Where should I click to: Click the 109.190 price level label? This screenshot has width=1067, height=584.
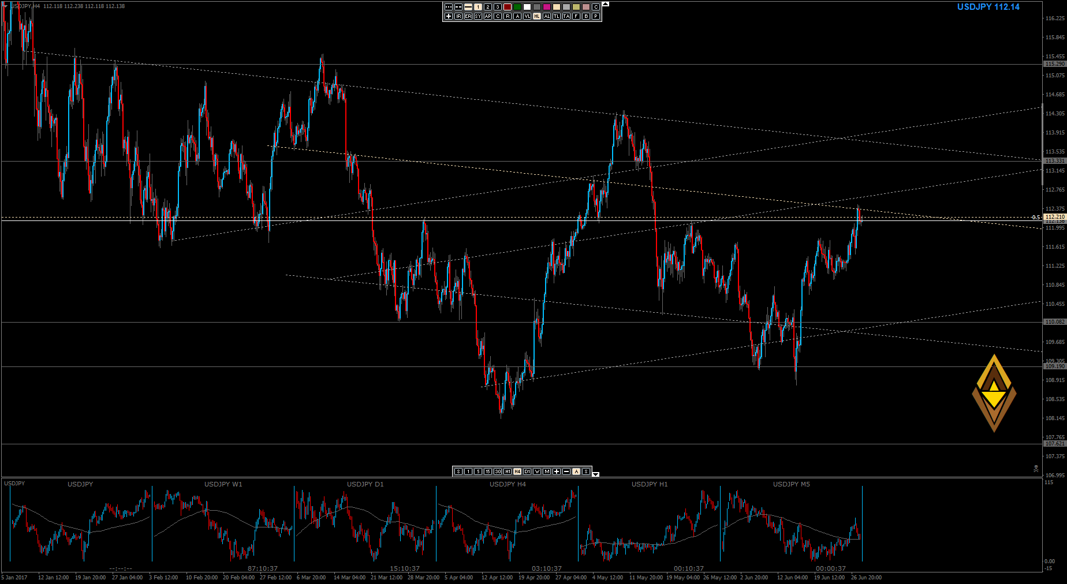1054,366
